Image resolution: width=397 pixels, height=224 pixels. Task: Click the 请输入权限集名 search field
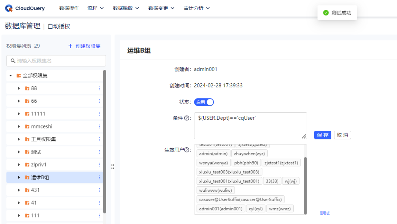pyautogui.click(x=55, y=61)
